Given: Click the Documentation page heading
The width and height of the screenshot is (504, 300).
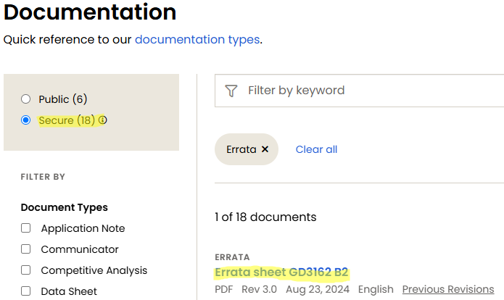Looking at the screenshot, I should pyautogui.click(x=90, y=12).
